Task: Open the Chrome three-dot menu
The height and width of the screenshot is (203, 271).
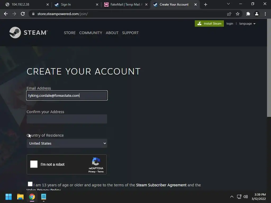Action: click(265, 14)
